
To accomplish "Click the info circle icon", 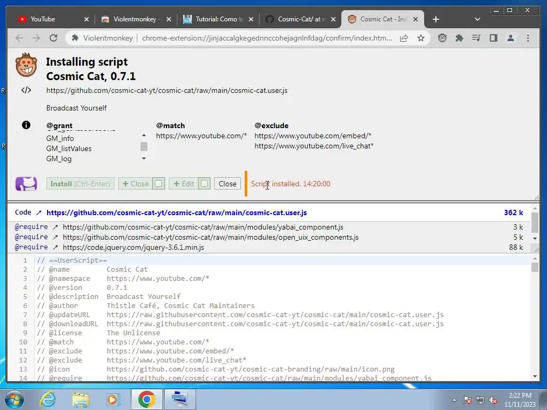I will click(x=26, y=125).
